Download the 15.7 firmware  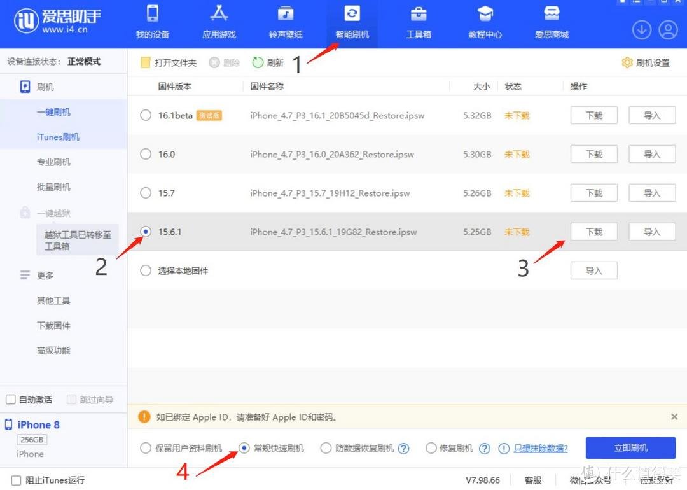[x=594, y=193]
